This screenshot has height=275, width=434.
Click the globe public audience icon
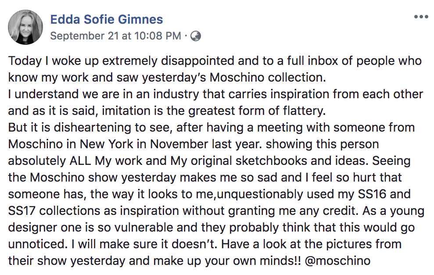tap(196, 36)
